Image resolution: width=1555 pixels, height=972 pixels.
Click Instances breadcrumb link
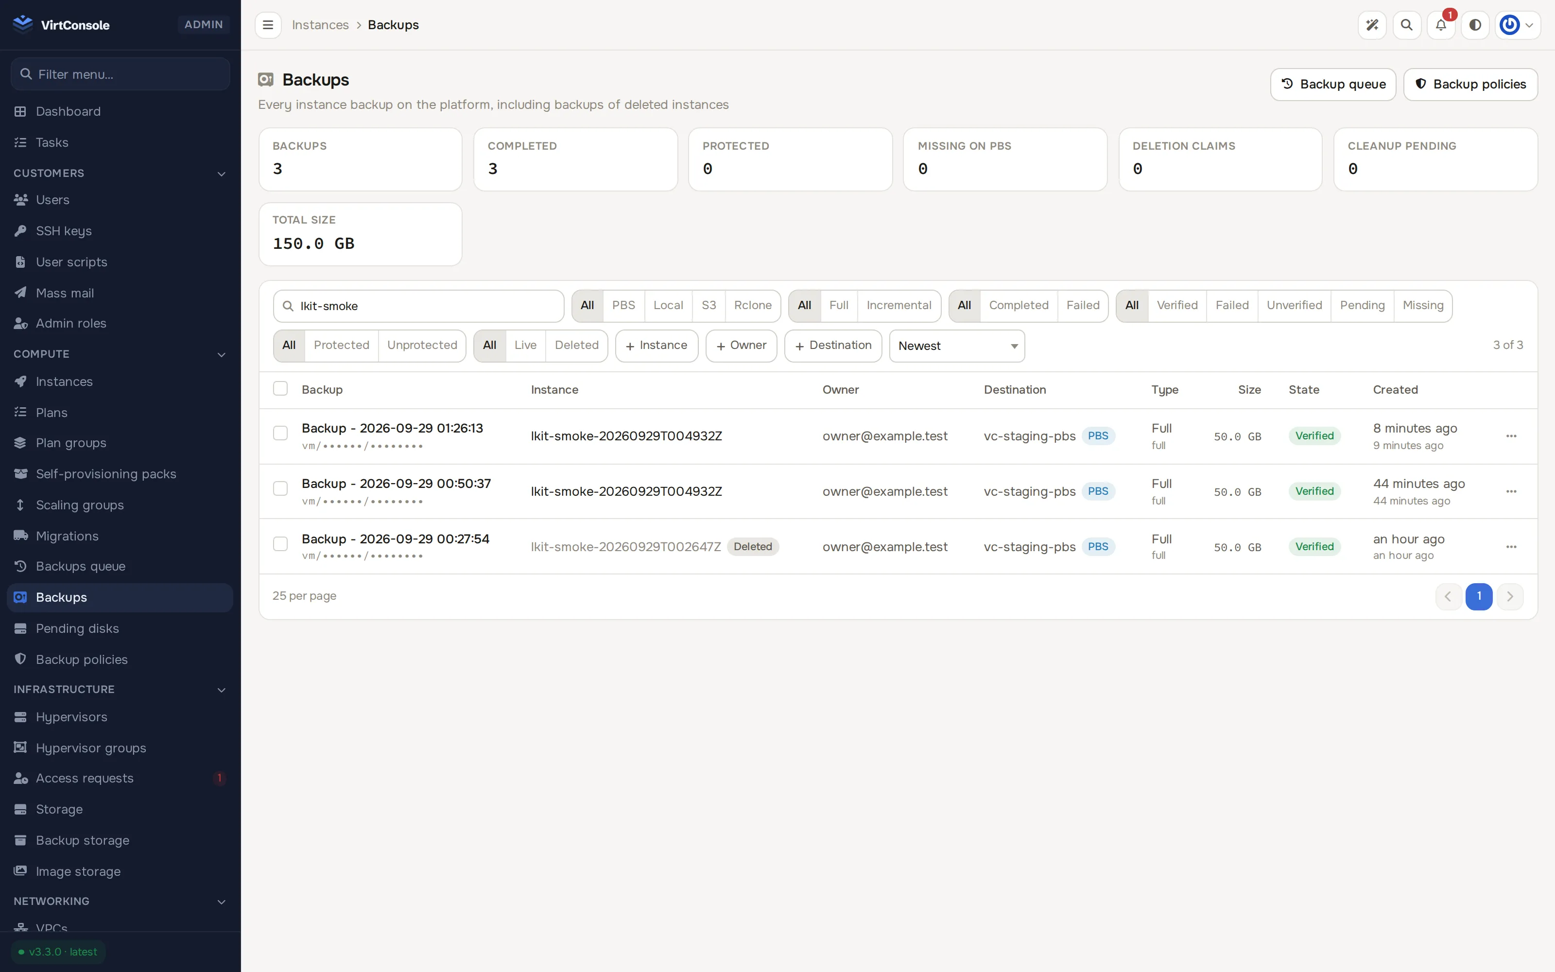point(320,25)
